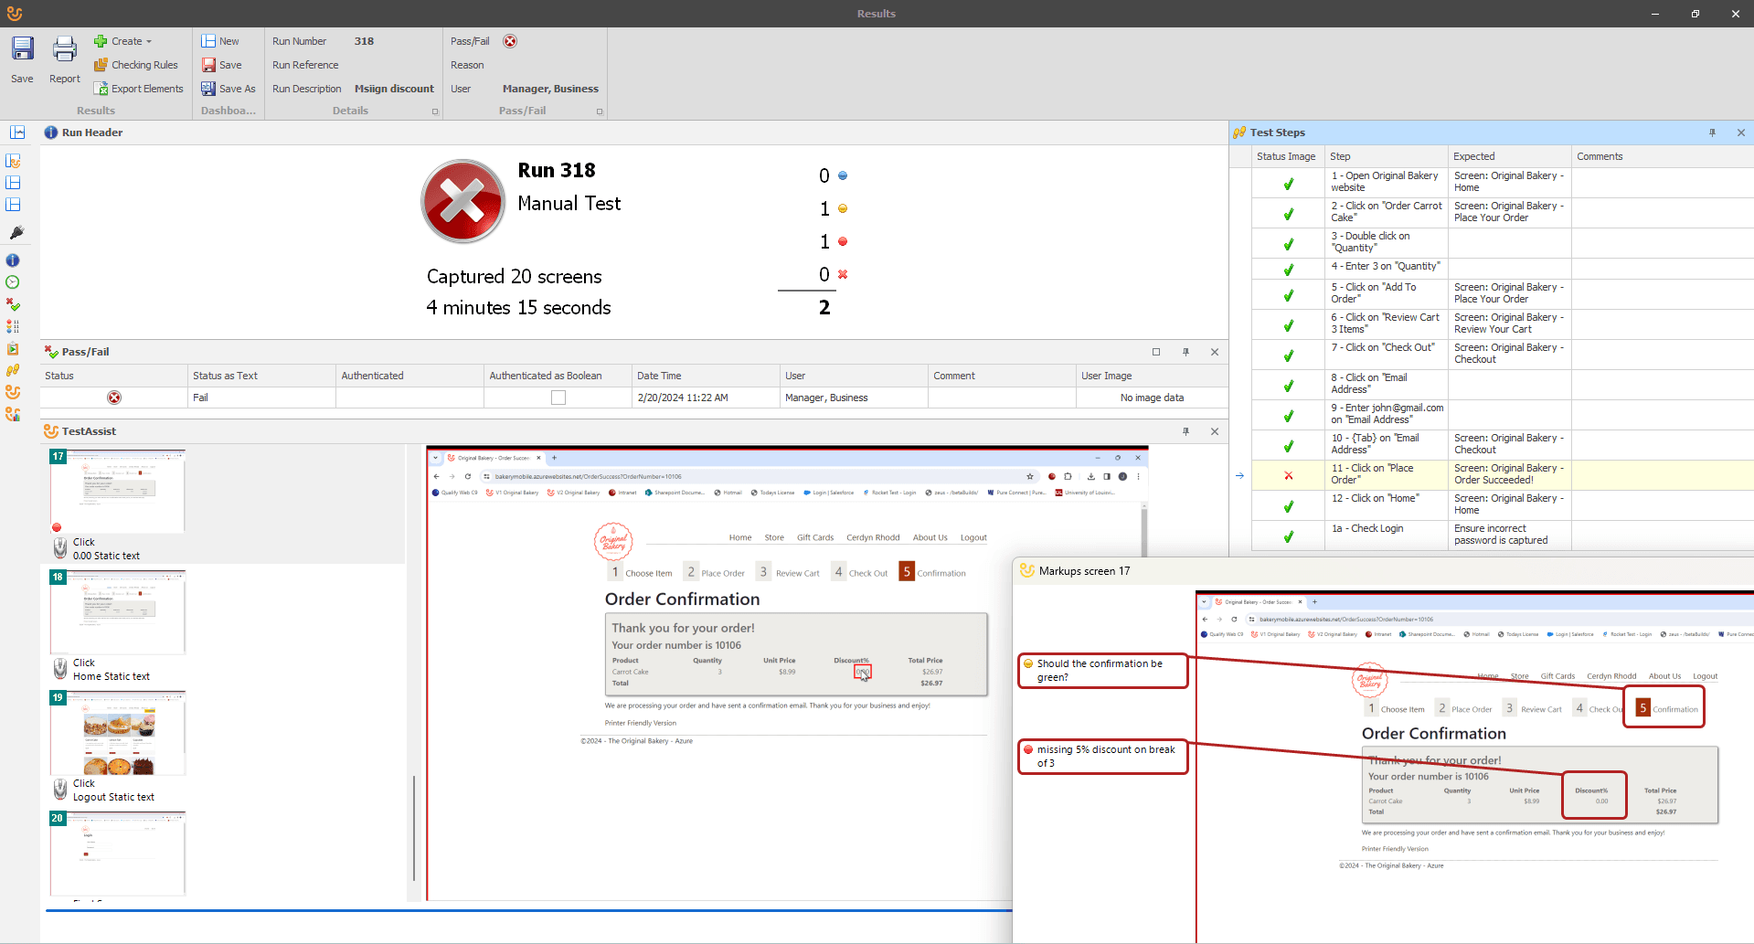
Task: Click Store in the bakery site navigation
Action: click(x=773, y=537)
